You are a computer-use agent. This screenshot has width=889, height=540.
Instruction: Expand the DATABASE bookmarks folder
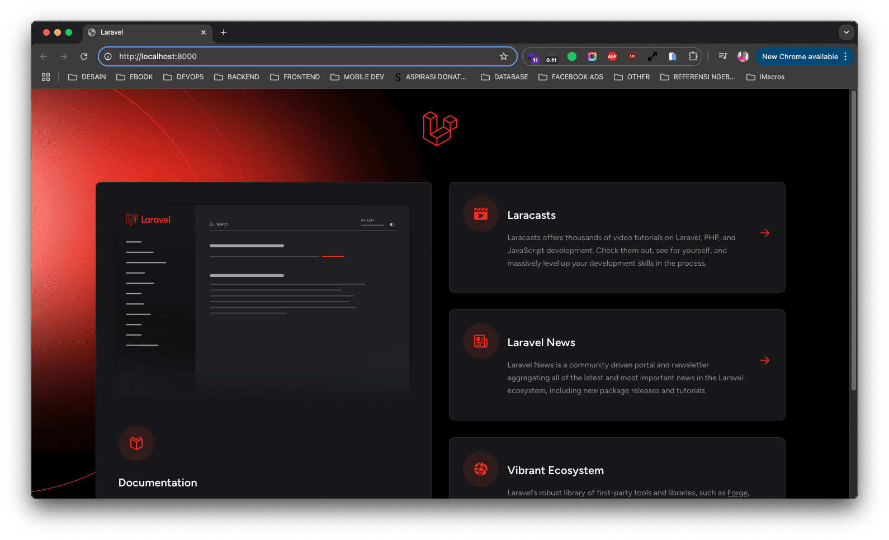504,77
